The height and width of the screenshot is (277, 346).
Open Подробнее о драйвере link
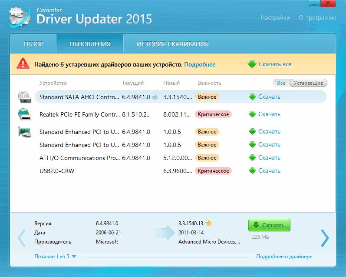tap(284, 257)
